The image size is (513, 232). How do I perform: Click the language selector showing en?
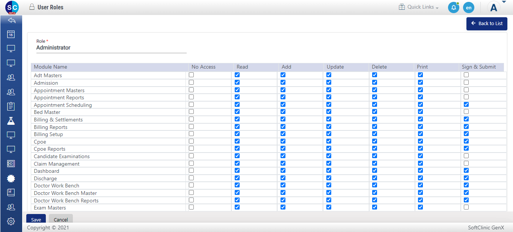click(468, 7)
